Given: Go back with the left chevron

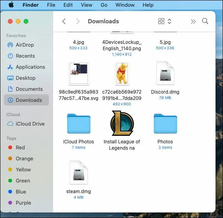Looking at the screenshot, I should click(64, 21).
